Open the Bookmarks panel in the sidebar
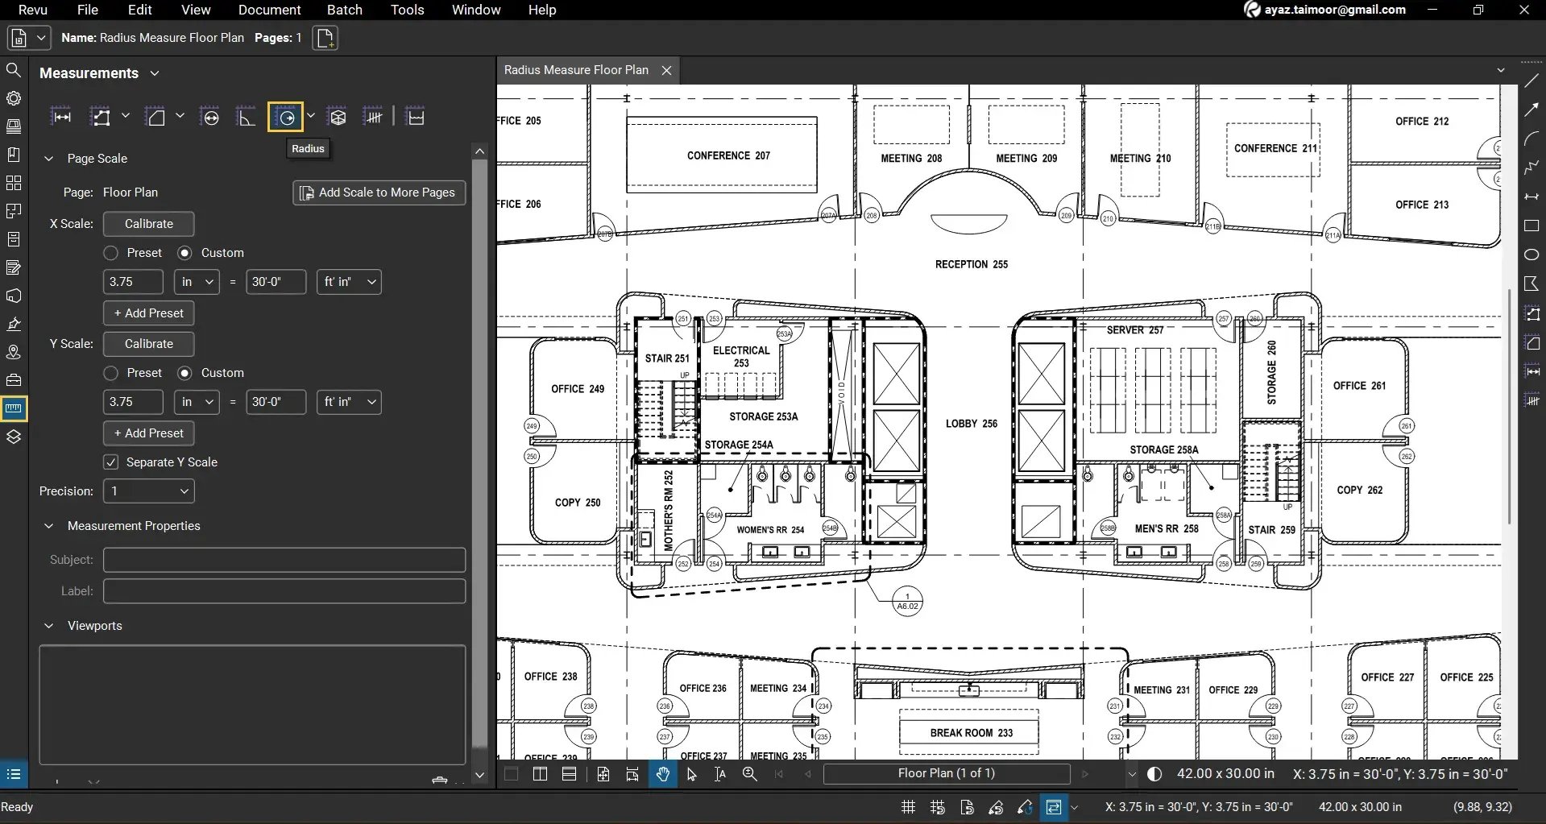 14,154
